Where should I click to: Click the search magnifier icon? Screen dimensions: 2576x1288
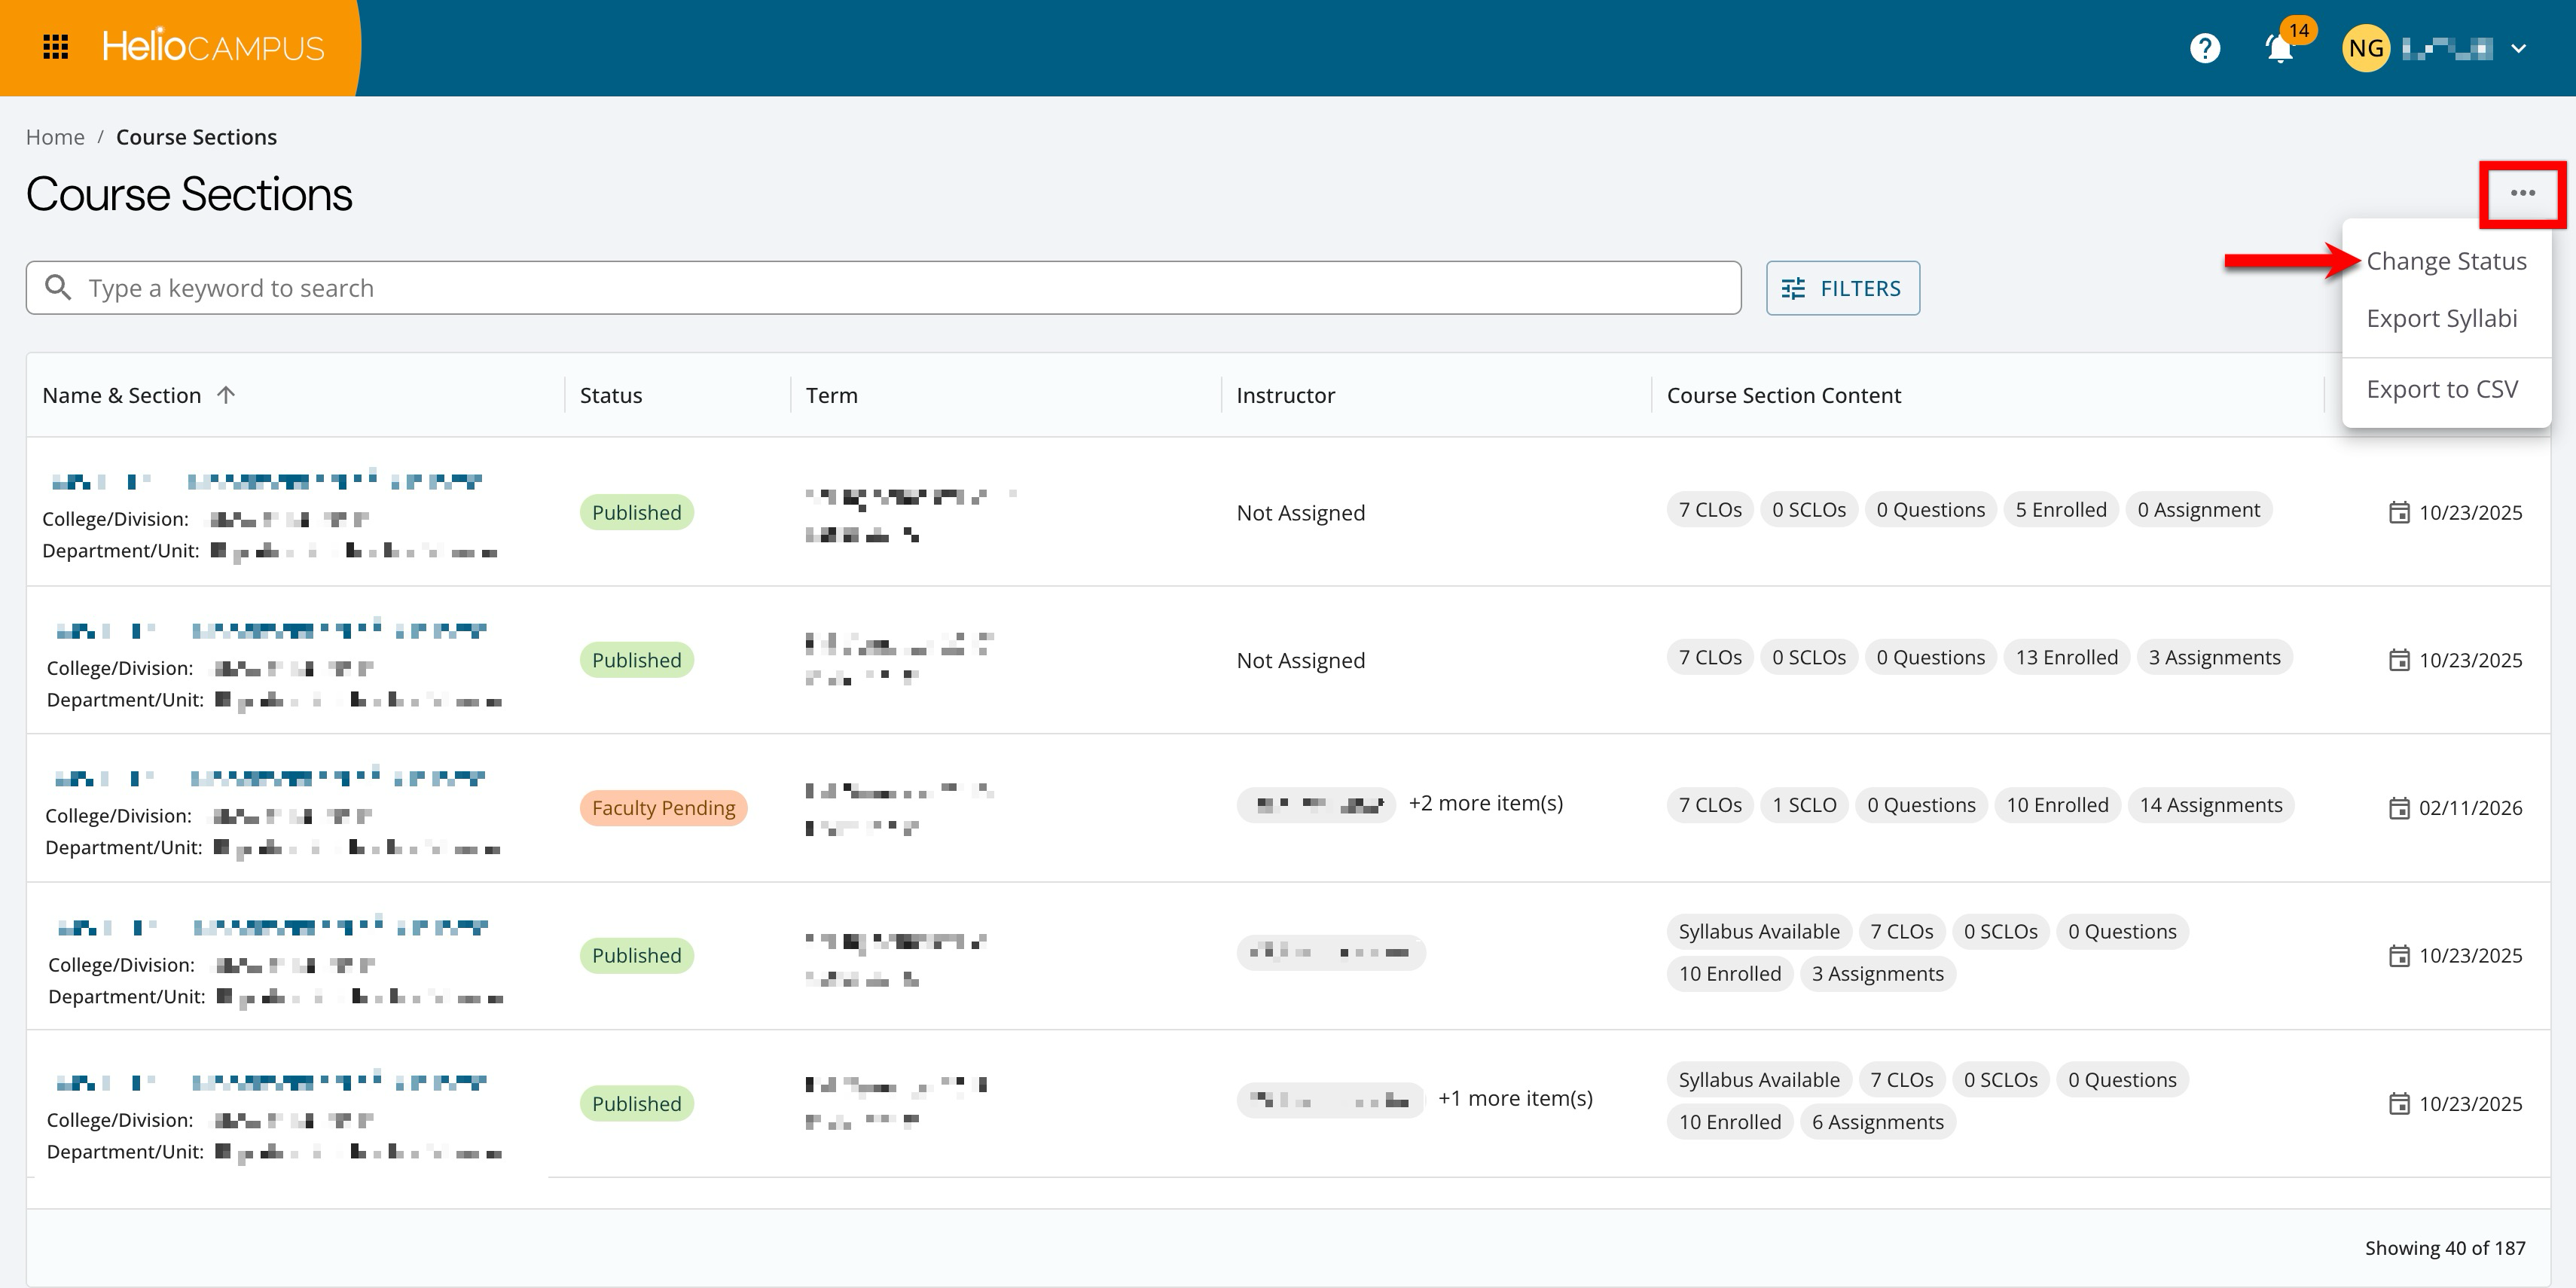pos(59,288)
